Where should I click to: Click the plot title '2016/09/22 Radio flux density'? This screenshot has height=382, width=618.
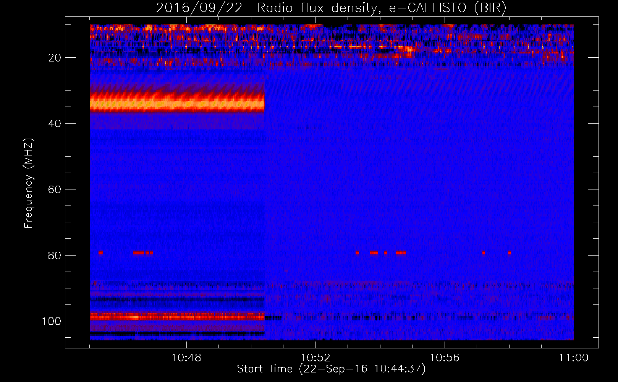(x=266, y=8)
